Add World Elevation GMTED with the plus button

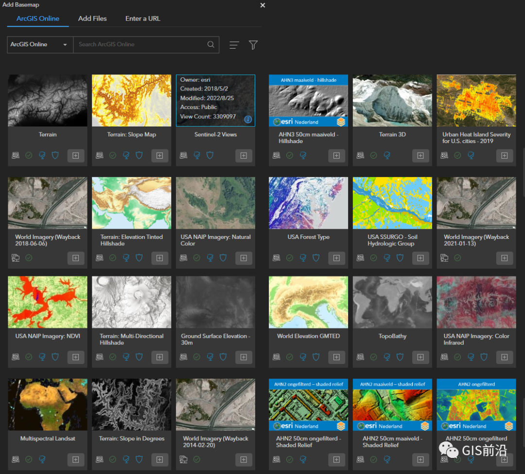pyautogui.click(x=336, y=357)
